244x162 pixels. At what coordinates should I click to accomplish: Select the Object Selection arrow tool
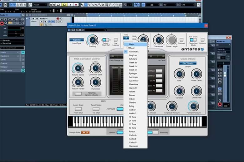(82, 5)
